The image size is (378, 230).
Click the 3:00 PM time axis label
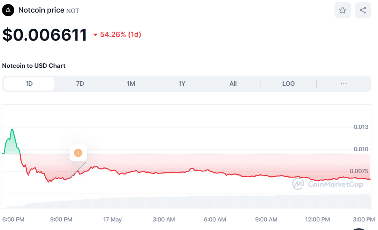(364, 219)
